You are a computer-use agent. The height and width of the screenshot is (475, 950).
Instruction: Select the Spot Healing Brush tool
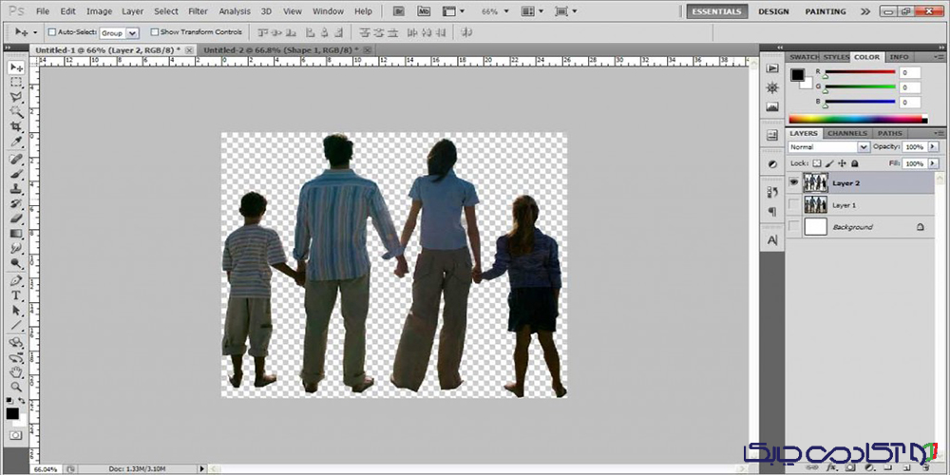16,160
